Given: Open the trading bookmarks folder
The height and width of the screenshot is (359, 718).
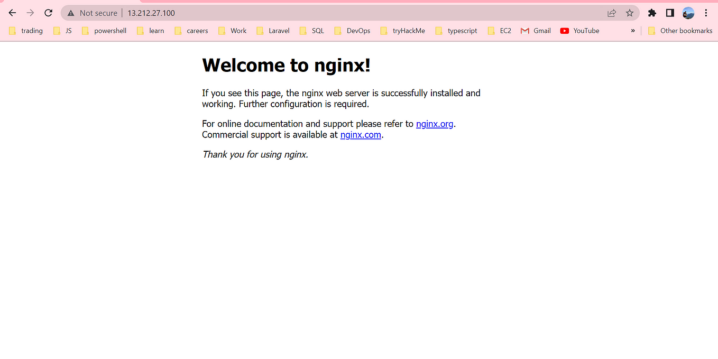Looking at the screenshot, I should (26, 31).
